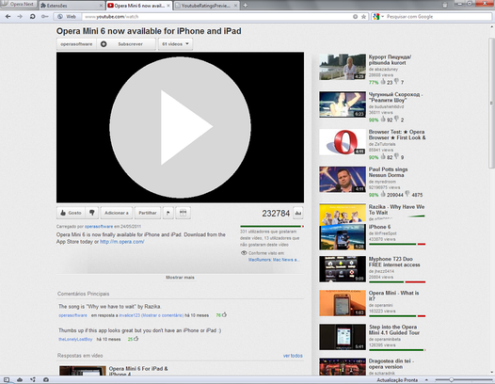Open theLonelyLostBoy commenter link
Viewport: 495px width, 384px height.
75,339
